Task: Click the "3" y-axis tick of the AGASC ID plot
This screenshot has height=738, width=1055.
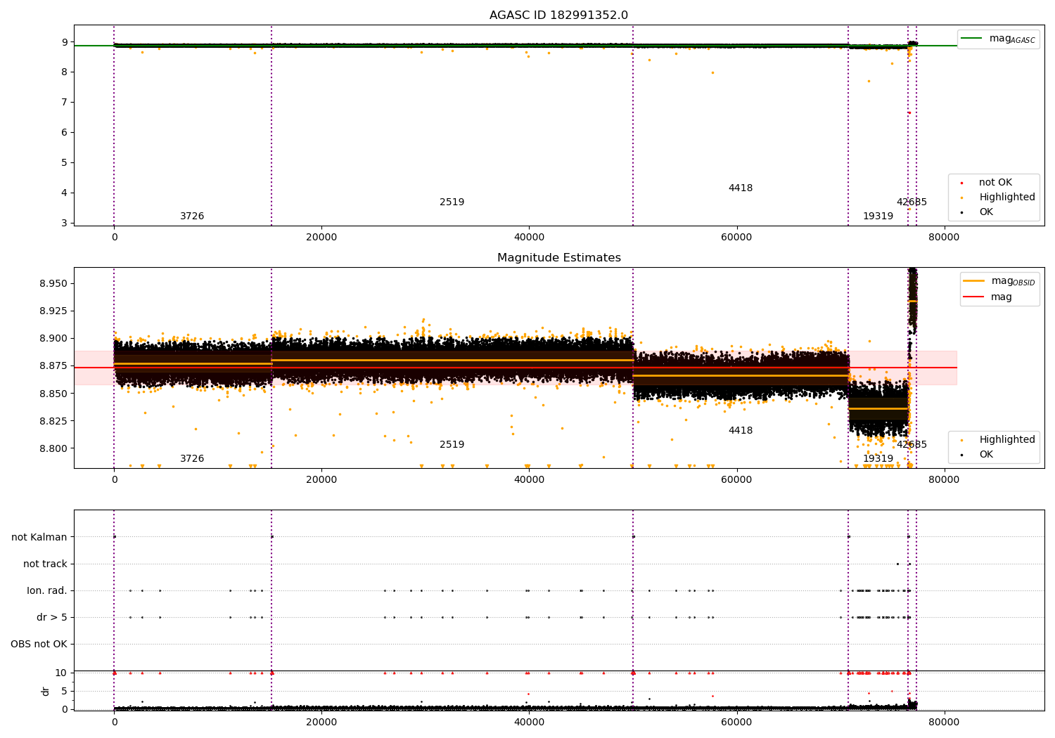Action: (x=65, y=223)
